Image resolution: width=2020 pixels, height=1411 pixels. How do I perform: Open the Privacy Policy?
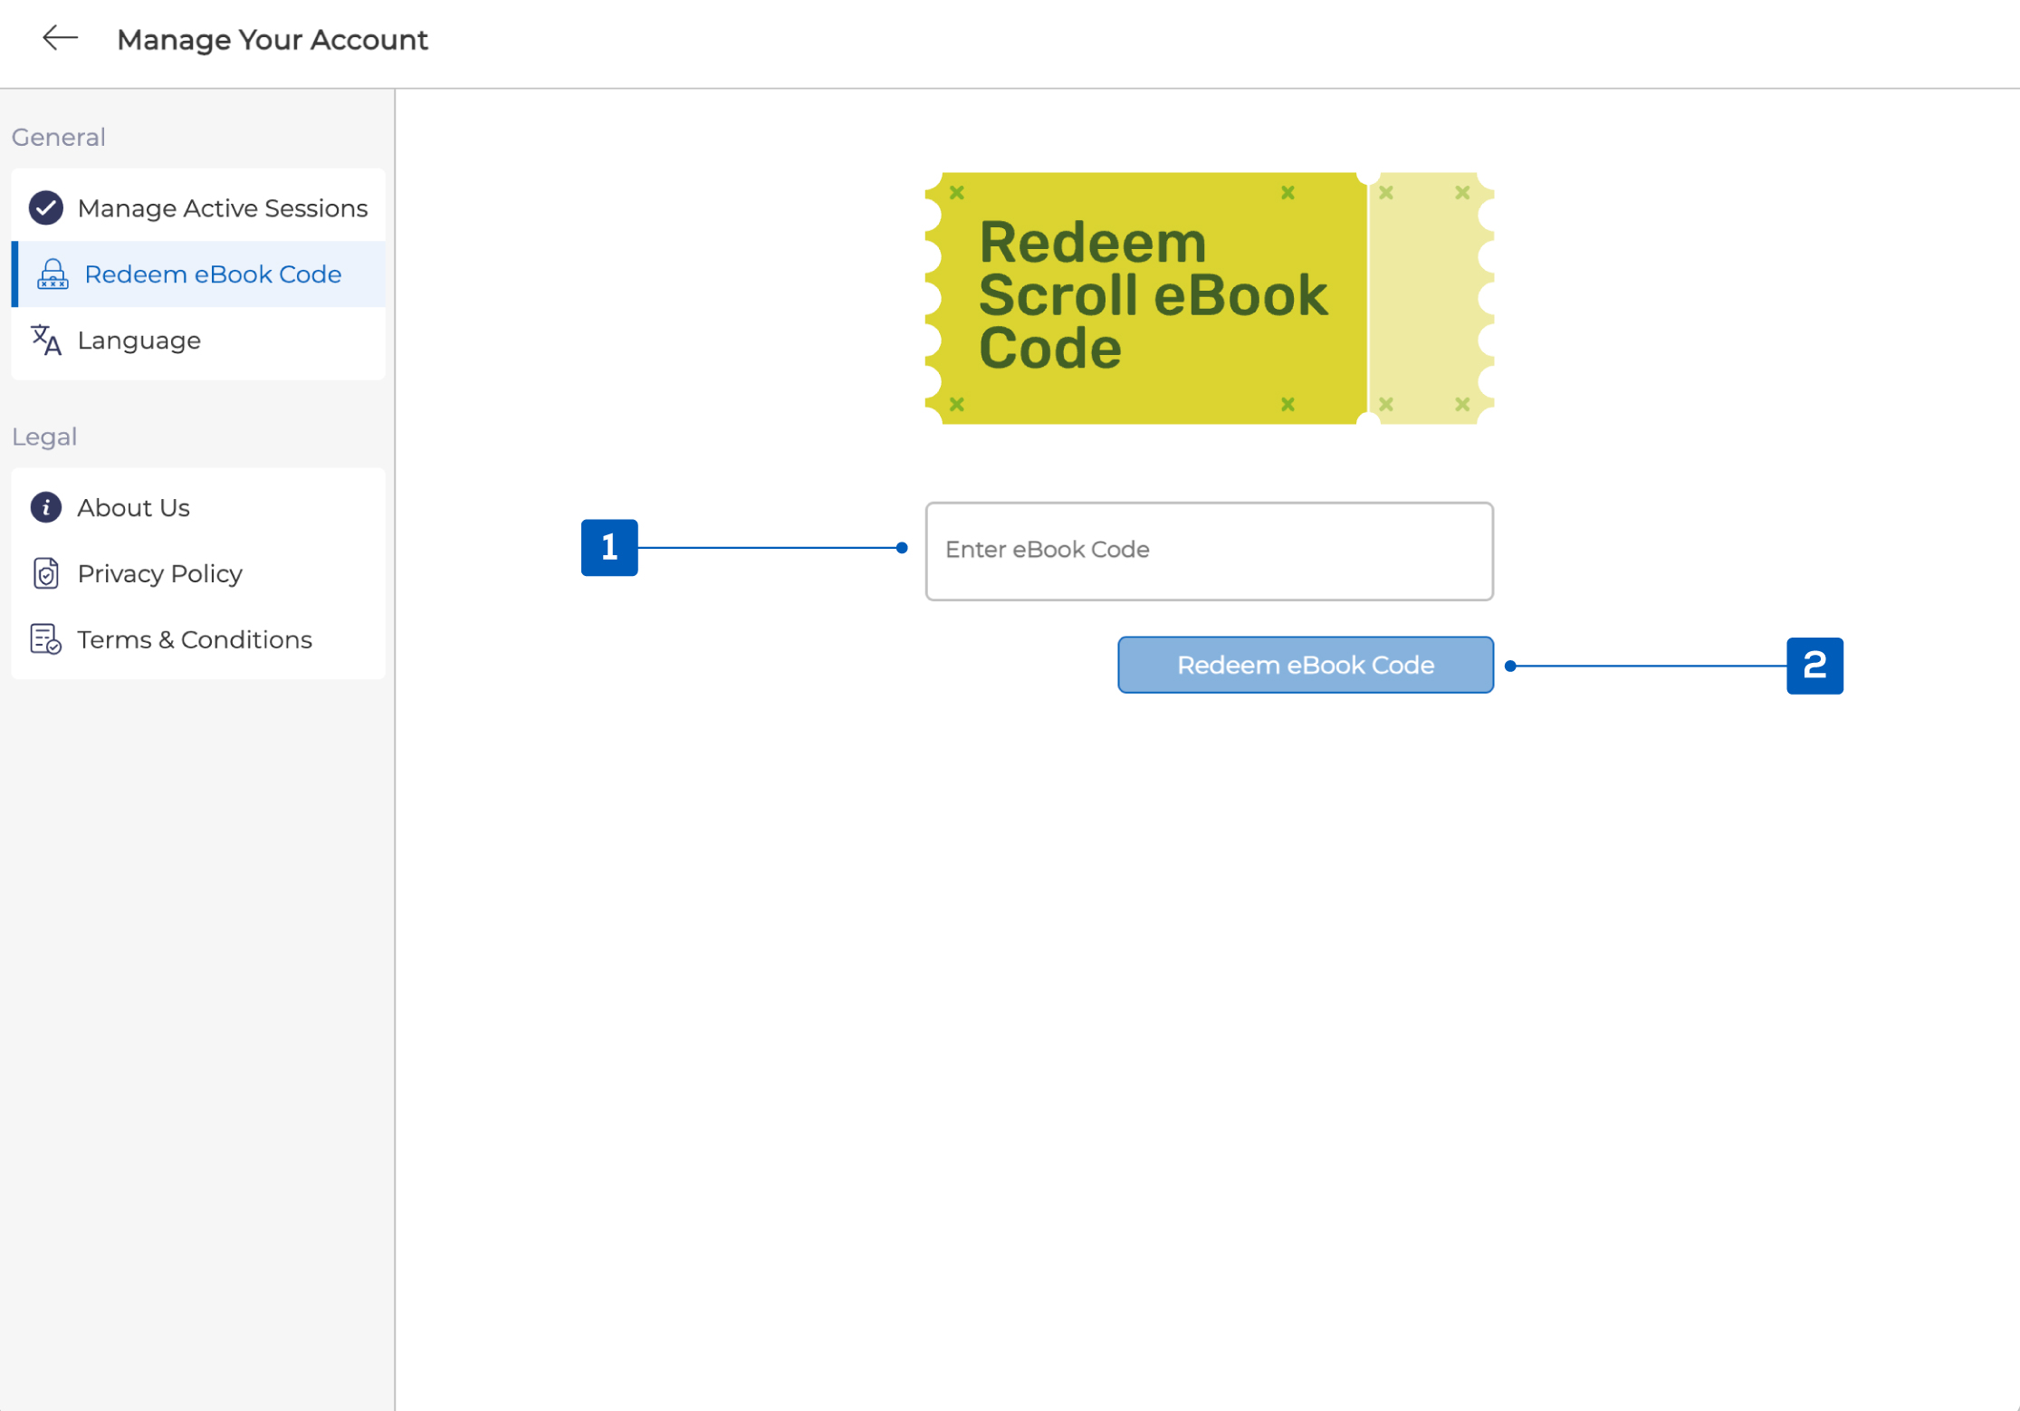(159, 573)
